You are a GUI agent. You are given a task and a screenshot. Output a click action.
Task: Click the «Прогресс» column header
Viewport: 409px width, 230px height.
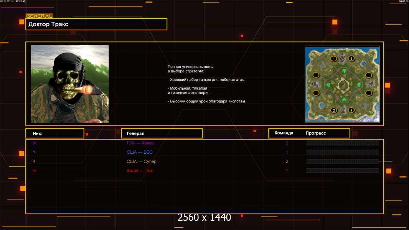coord(316,133)
